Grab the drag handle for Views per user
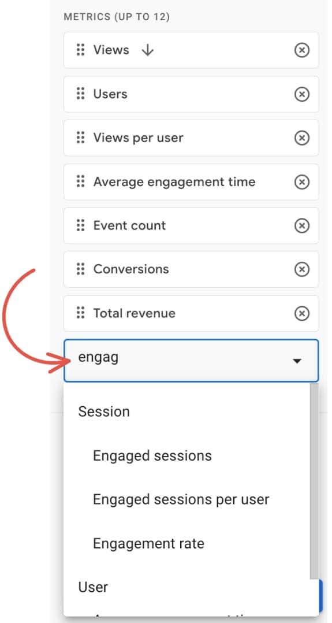Image resolution: width=332 pixels, height=623 pixels. point(81,138)
